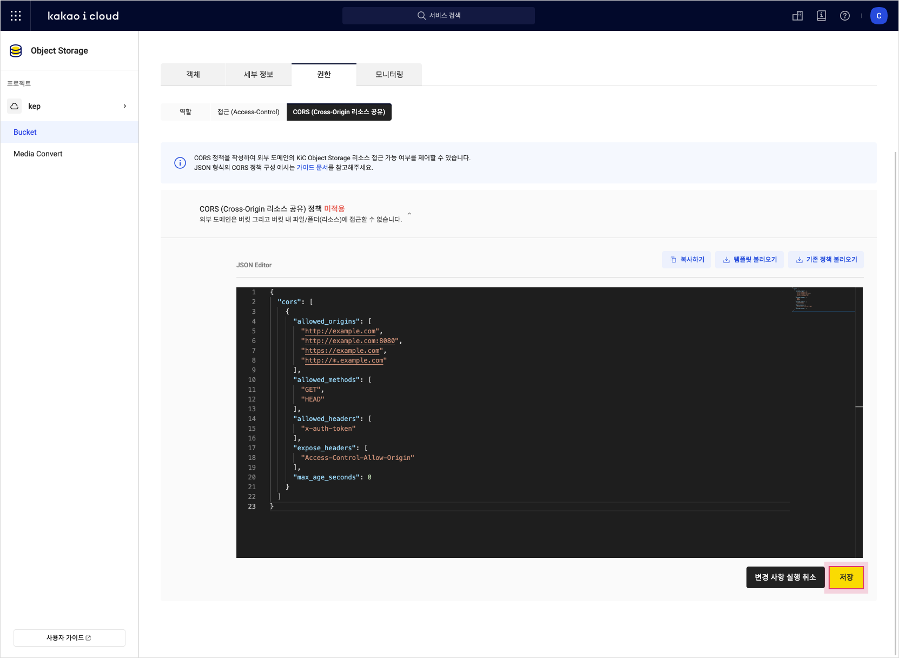The image size is (899, 658).
Task: Click the 기존 정책 불러오기 button
Action: (826, 260)
